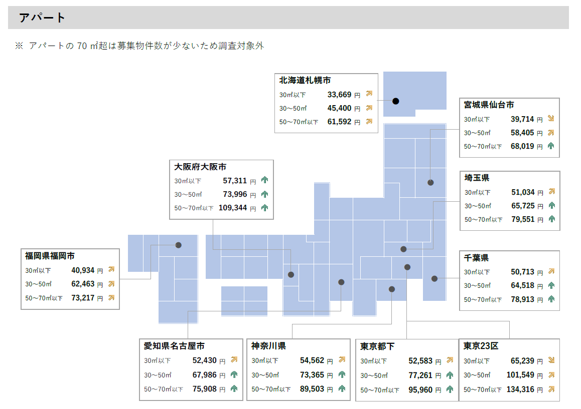This screenshot has width=581, height=409.
Task: Click the arrow beside Kanagawa's 54,562 yen
Action: 342,360
